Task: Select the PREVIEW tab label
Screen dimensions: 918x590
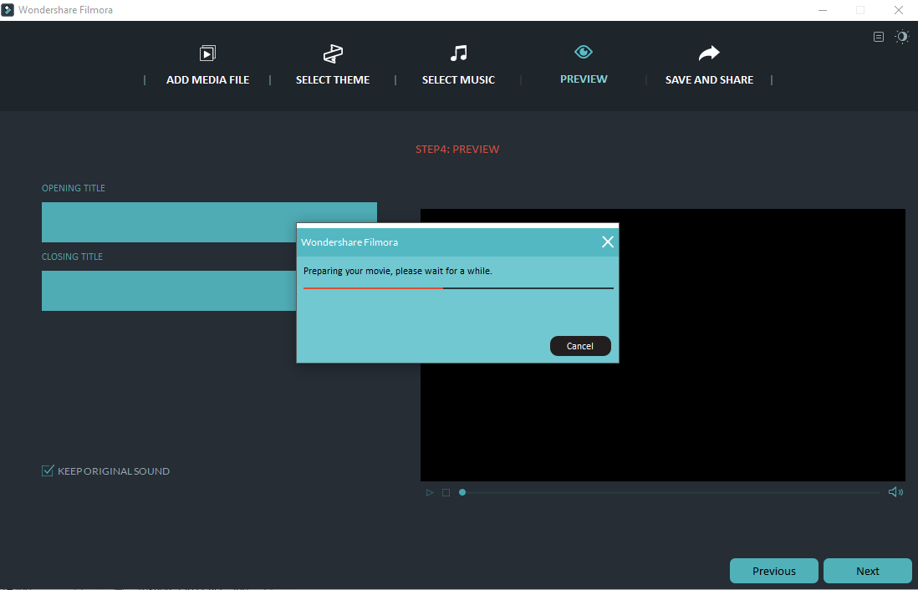Action: (x=584, y=79)
